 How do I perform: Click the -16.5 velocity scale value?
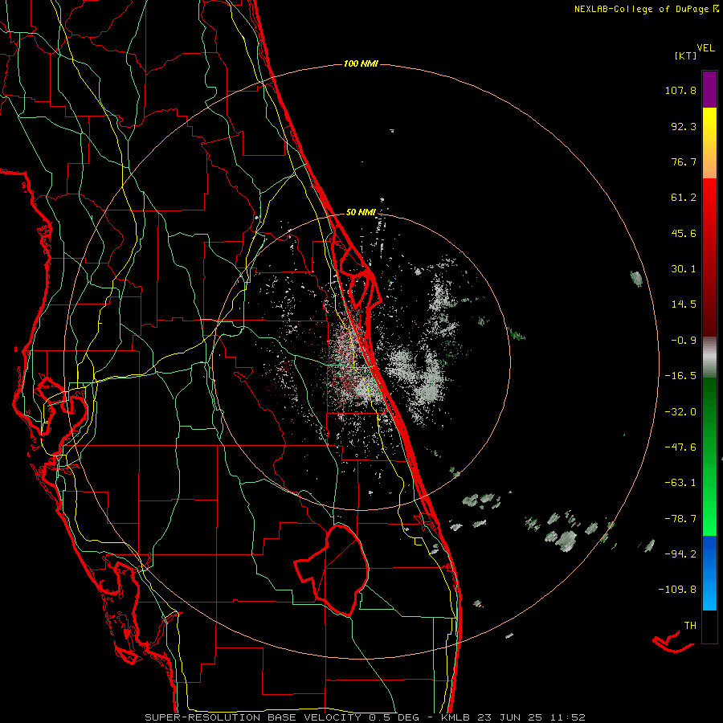(680, 376)
